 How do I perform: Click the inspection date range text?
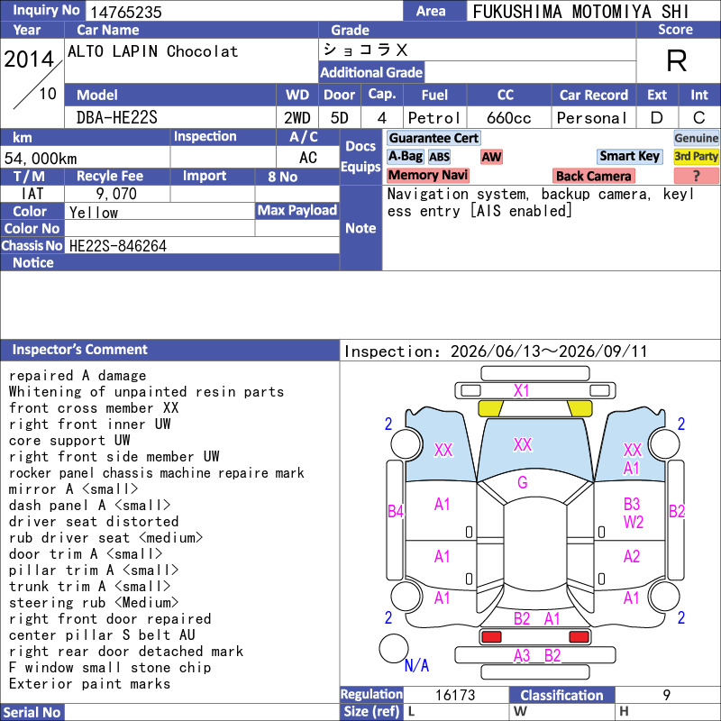point(496,351)
